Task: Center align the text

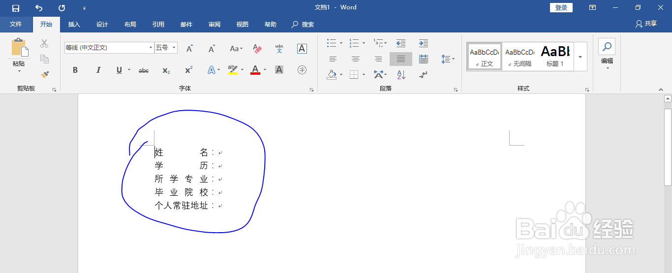Action: tap(356, 60)
